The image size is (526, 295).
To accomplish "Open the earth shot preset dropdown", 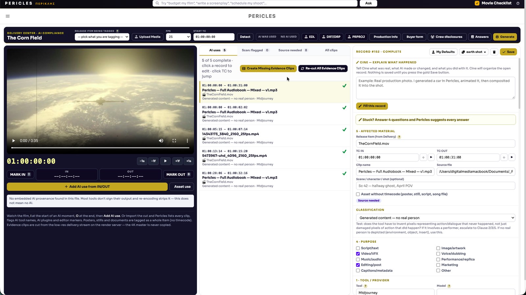I will tap(474, 52).
